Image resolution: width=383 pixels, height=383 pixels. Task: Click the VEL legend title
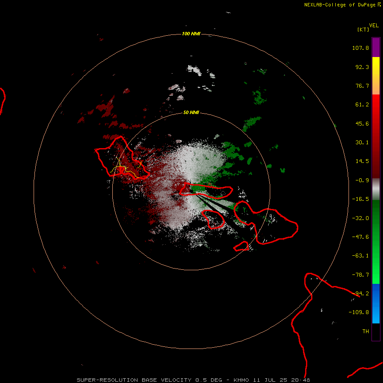coord(374,26)
